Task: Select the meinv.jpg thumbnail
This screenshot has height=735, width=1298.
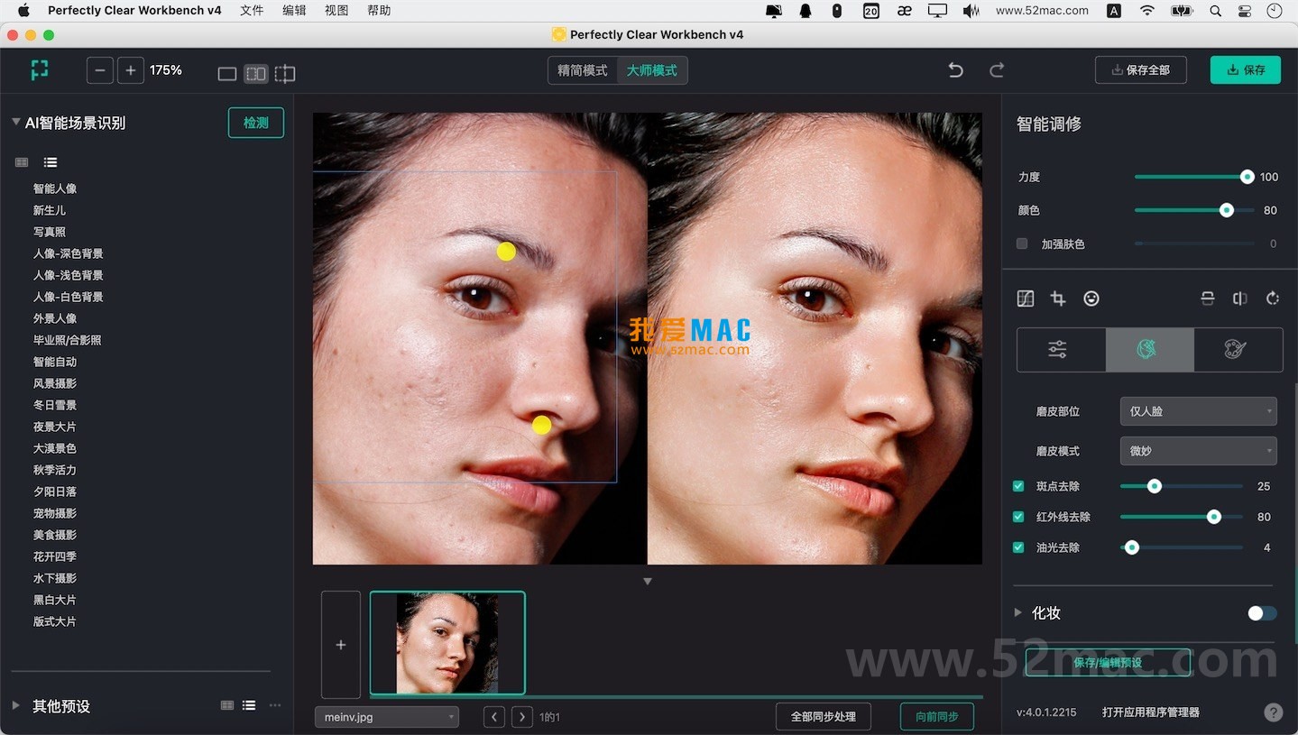Action: pos(447,643)
